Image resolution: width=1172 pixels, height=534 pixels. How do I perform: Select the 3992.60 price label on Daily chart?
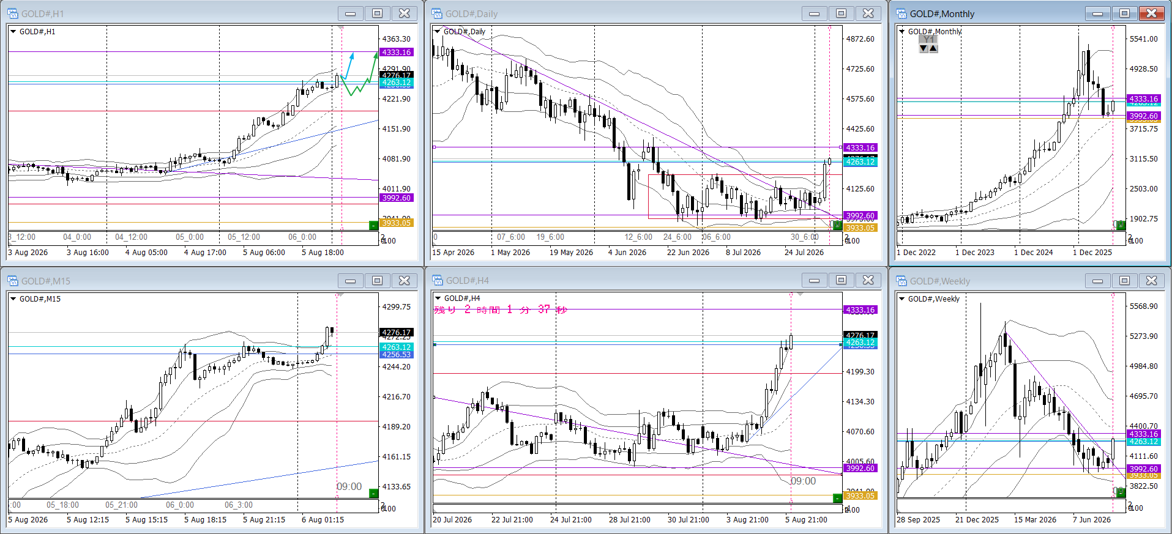[860, 215]
